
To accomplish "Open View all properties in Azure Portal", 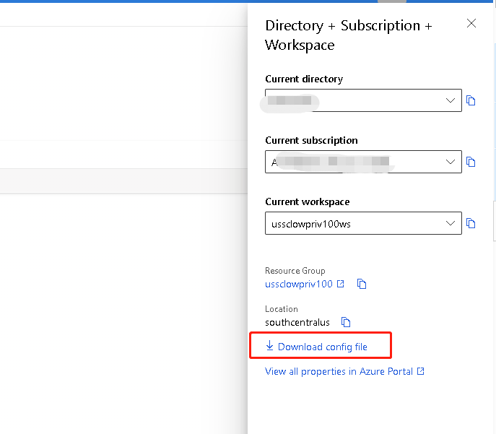I will [x=339, y=372].
